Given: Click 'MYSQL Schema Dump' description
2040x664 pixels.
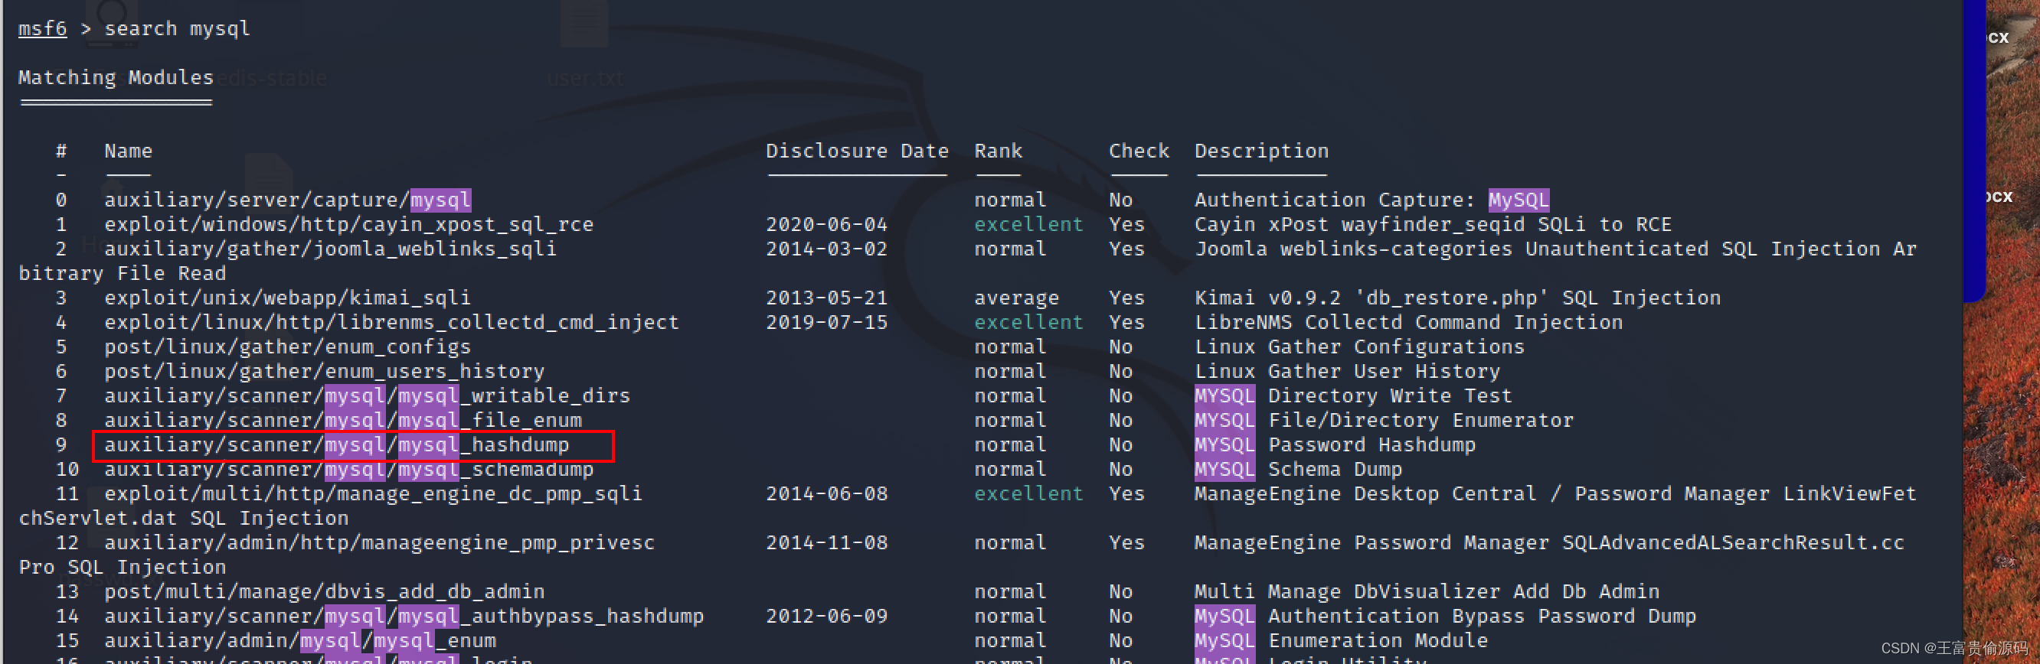Looking at the screenshot, I should [1298, 469].
